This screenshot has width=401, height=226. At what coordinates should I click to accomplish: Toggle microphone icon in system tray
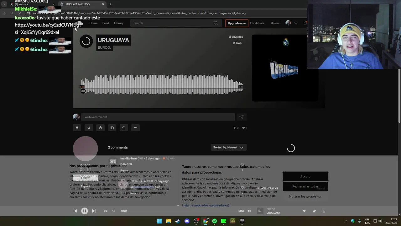359,221
